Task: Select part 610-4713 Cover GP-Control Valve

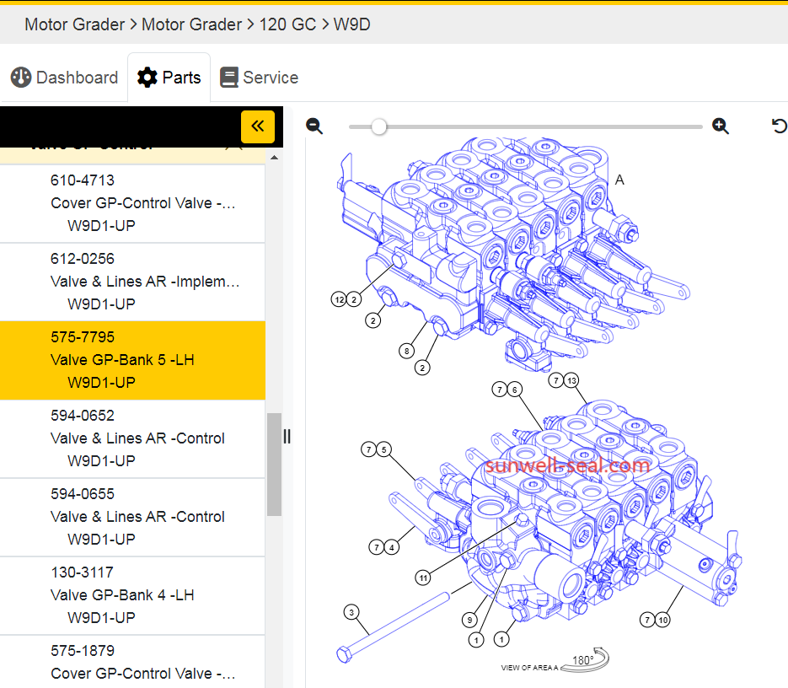Action: click(132, 203)
